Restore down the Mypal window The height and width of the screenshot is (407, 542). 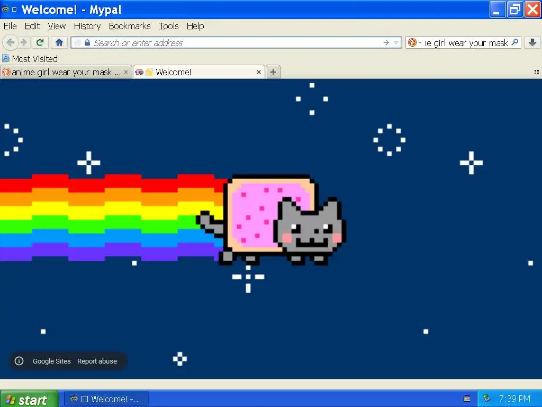click(515, 10)
